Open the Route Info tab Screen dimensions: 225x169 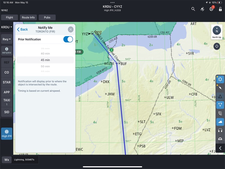coord(28,17)
